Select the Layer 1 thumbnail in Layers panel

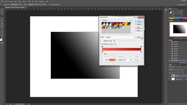173,76
